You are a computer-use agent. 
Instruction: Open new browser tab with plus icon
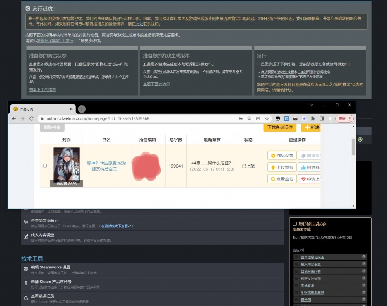82,109
